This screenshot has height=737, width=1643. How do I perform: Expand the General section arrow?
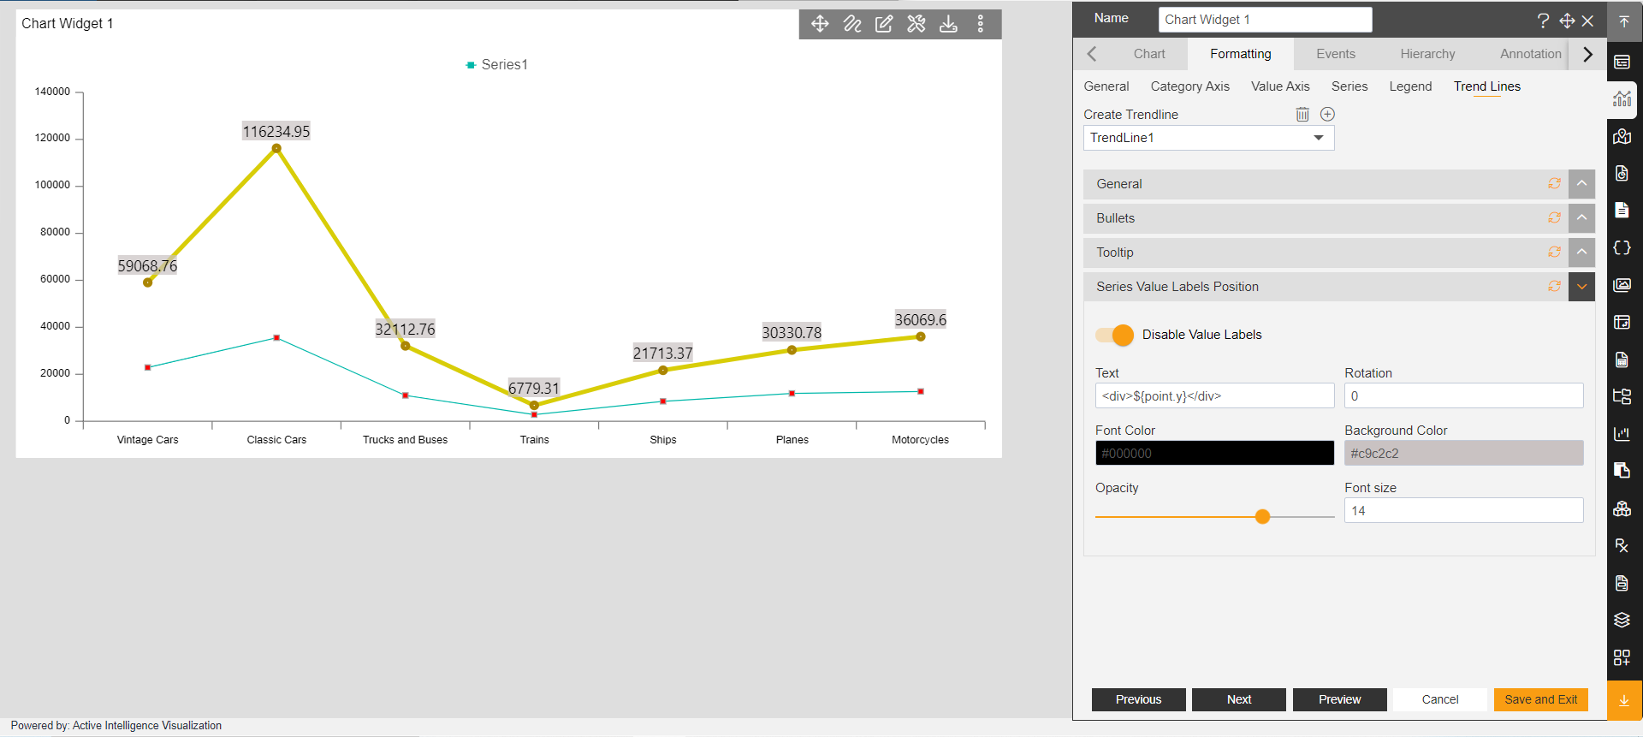coord(1581,183)
